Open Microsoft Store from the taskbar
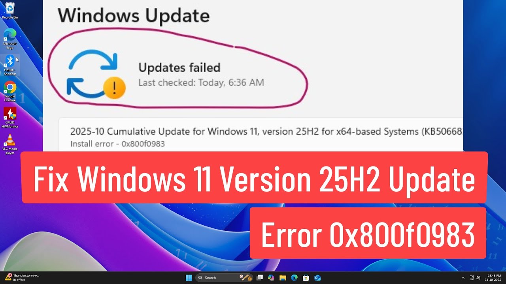The image size is (506, 284). pos(306,278)
